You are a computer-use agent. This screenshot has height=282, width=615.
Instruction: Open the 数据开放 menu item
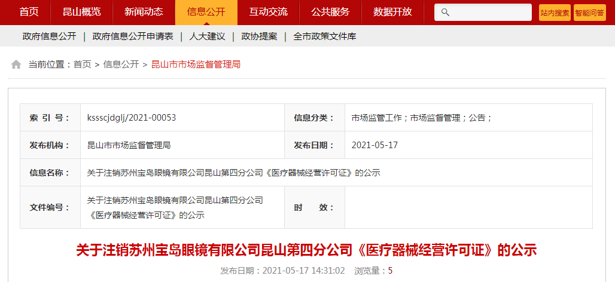(392, 12)
